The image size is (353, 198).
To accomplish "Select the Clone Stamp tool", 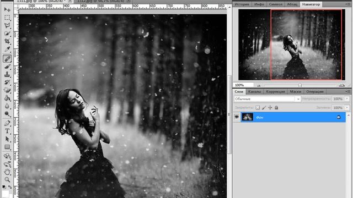I will [7, 74].
